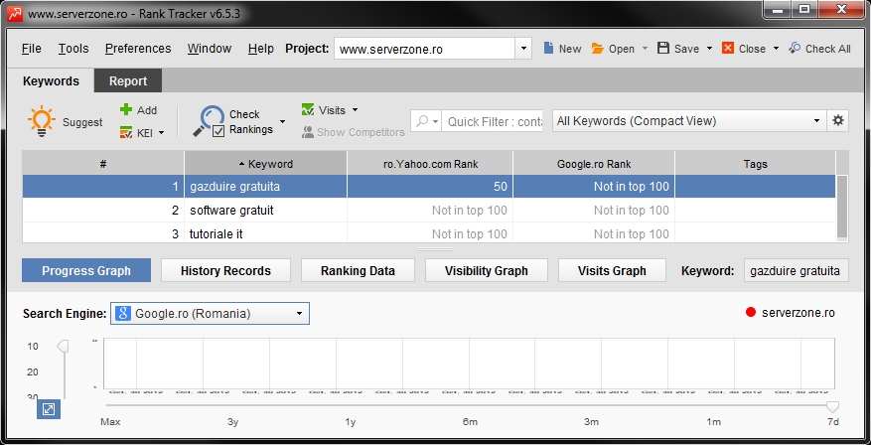Click the Max time range label

click(110, 422)
